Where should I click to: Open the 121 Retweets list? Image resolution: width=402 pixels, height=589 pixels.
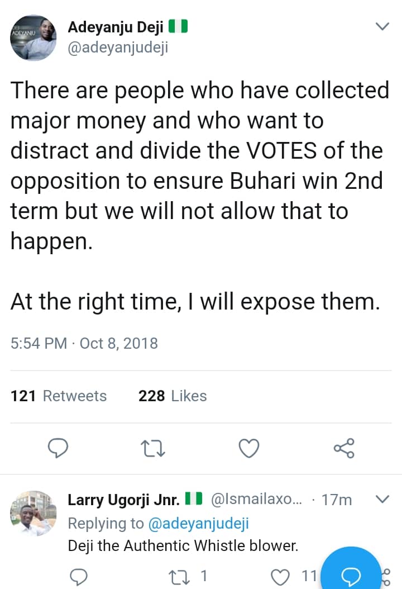point(59,396)
